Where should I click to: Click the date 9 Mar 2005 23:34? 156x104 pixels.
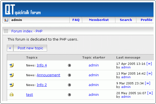pyautogui.click(x=130, y=83)
